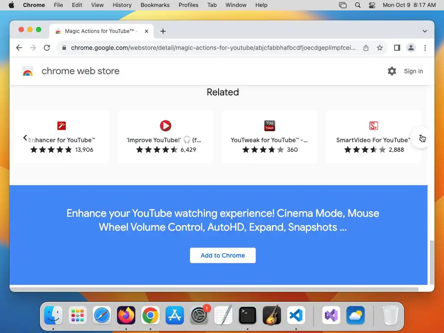Open the Apple menu
Image resolution: width=444 pixels, height=333 pixels.
[11, 5]
